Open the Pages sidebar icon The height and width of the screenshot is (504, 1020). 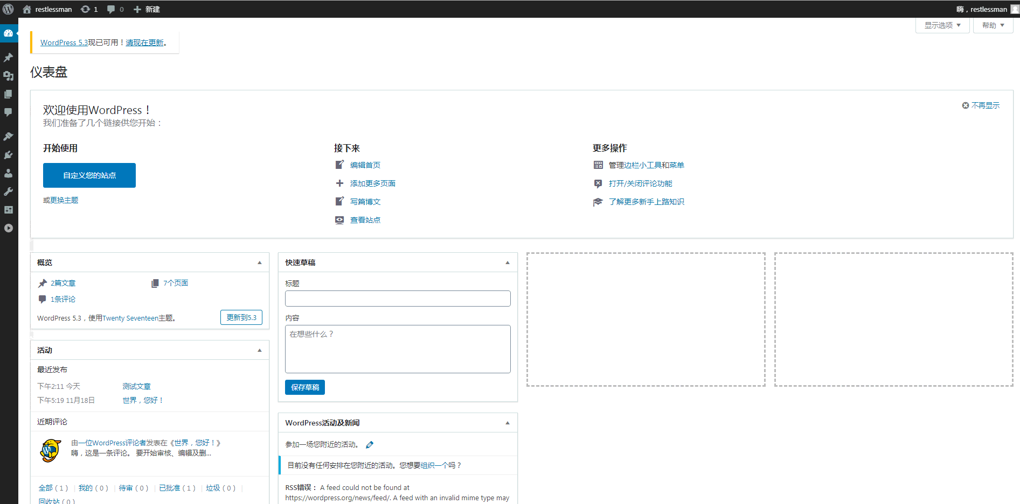(x=9, y=94)
